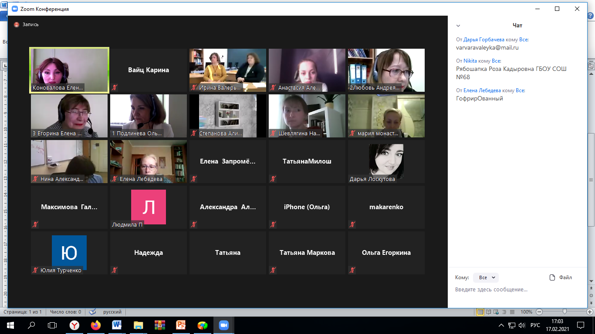Click the red Запись recording indicator
Viewport: 595px width, 334px height.
(x=17, y=25)
